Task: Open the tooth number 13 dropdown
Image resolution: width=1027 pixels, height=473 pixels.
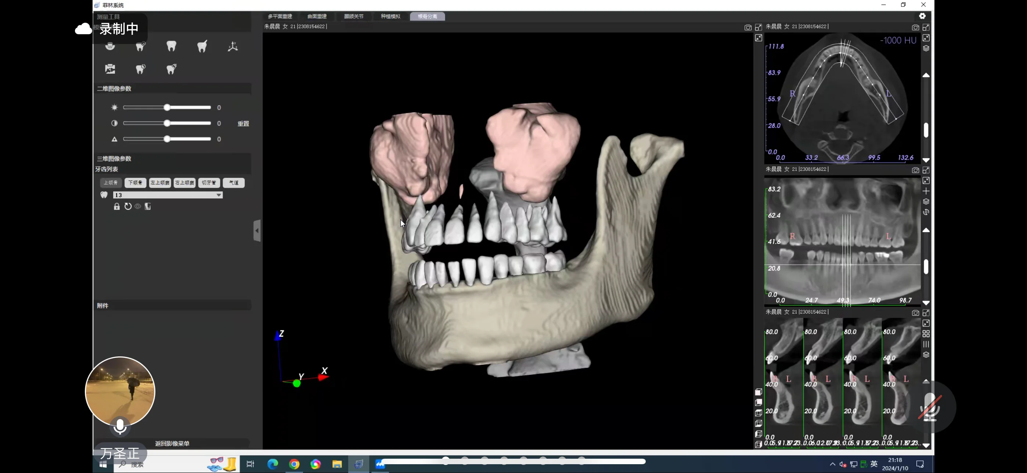Action: (219, 195)
